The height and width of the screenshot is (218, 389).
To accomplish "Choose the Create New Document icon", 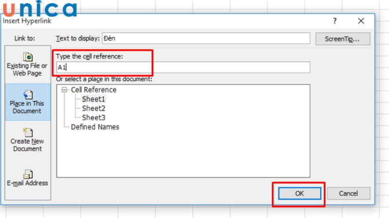I will coord(28,132).
